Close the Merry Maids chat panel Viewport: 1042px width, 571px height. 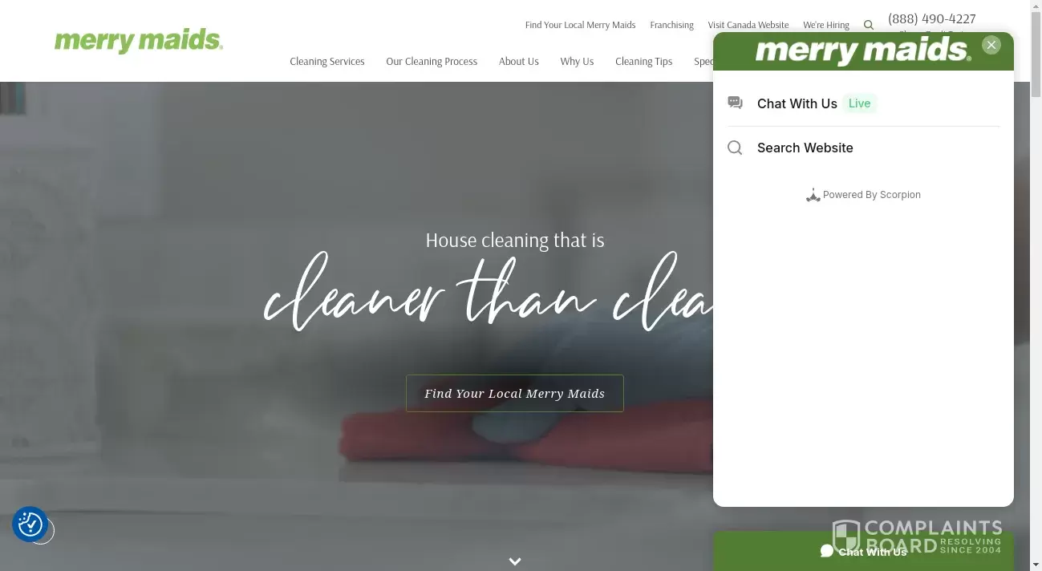[x=991, y=45]
